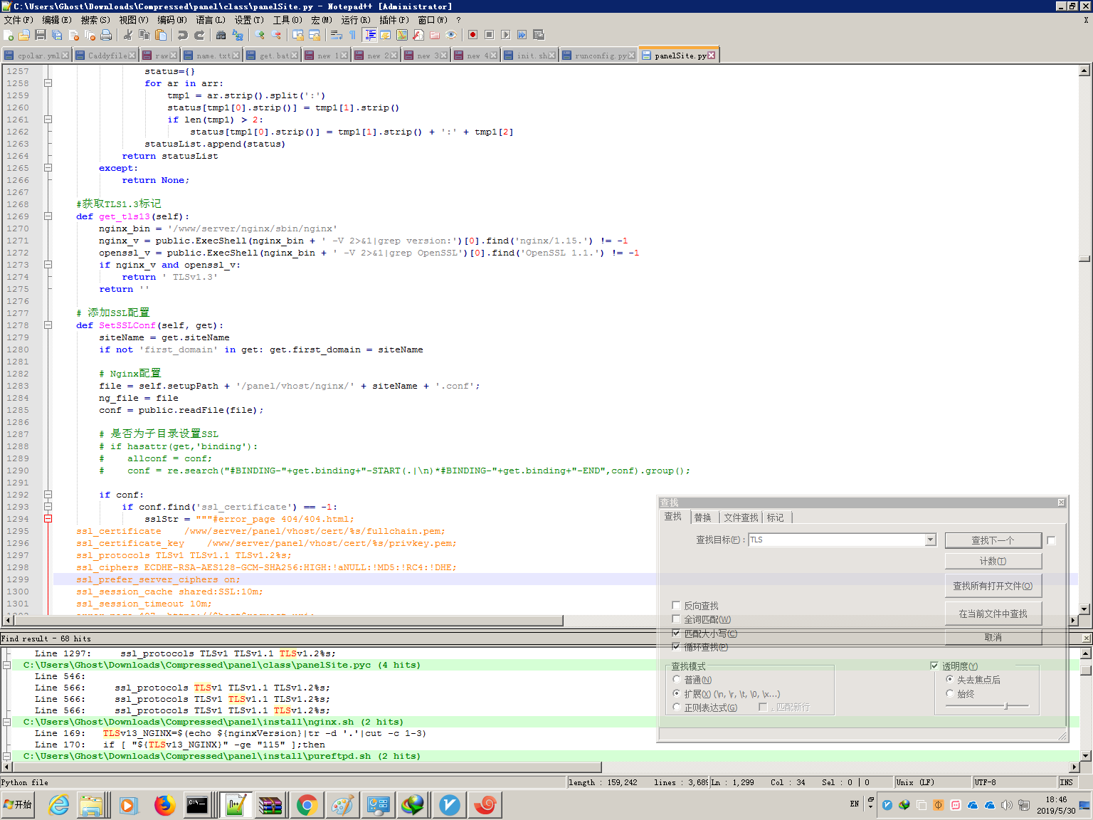Click the Zoom Out magnifier icon
Viewport: 1093px width, 820px height.
pyautogui.click(x=276, y=35)
